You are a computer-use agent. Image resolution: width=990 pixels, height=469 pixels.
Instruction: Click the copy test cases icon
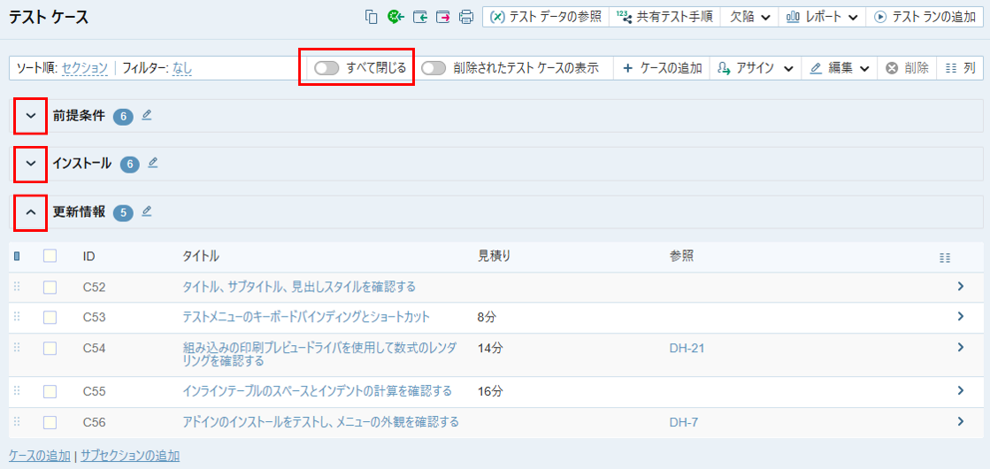(372, 17)
